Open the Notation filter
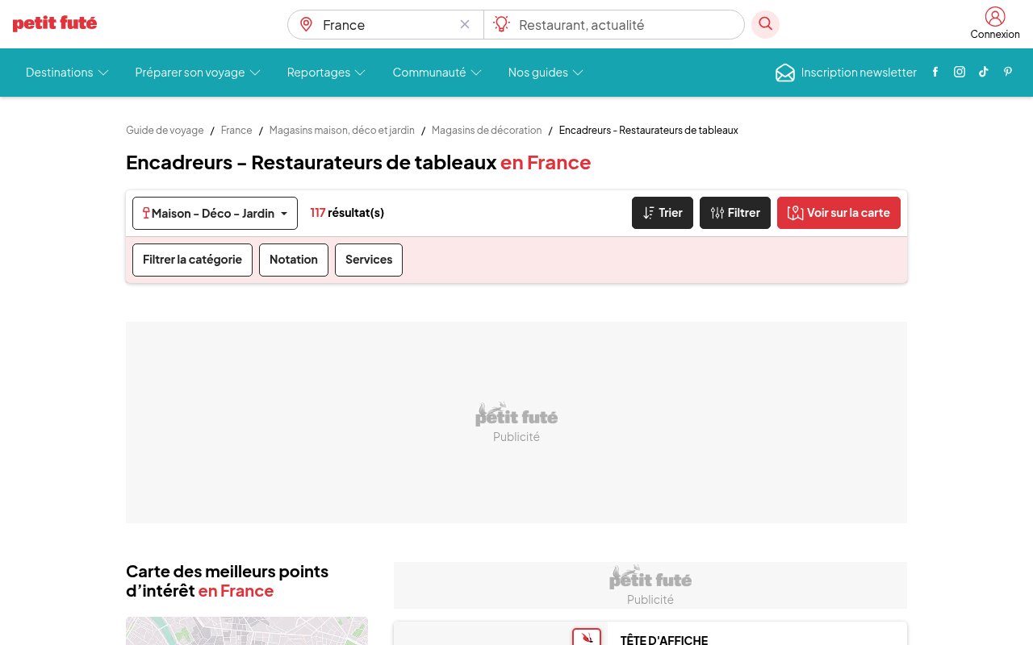 click(x=293, y=260)
